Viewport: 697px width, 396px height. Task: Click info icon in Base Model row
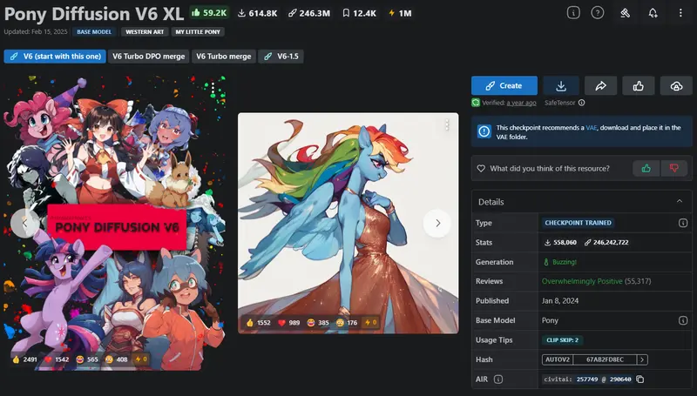pos(683,320)
